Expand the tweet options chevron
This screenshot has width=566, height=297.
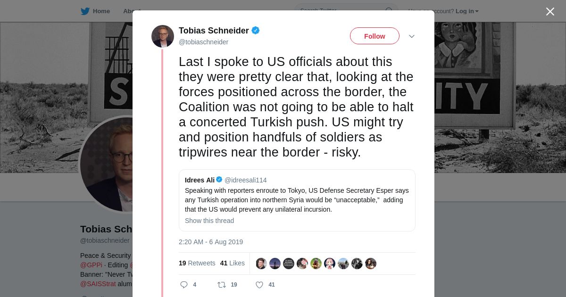point(412,36)
